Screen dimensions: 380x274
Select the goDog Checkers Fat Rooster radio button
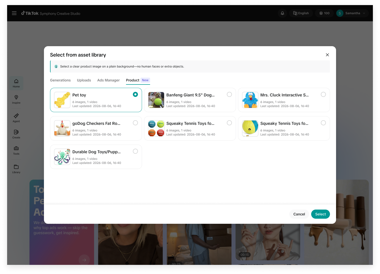click(x=135, y=123)
